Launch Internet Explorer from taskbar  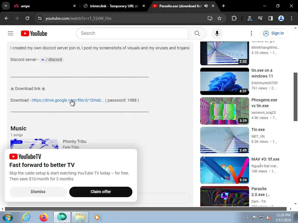point(26,217)
